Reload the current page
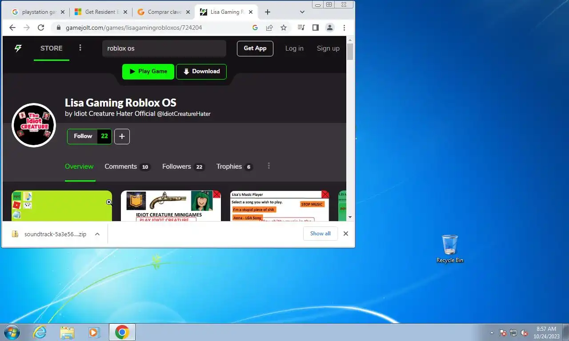The image size is (569, 341). tap(41, 28)
